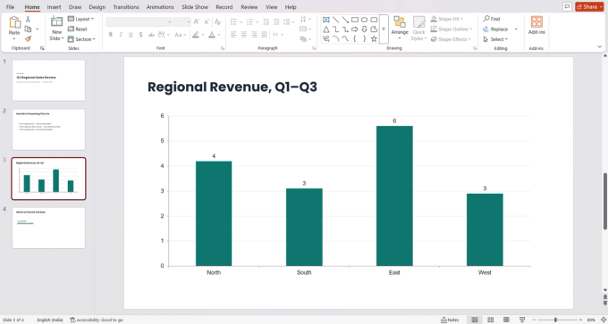Open the Add-ins icon
This screenshot has height=324, width=608.
(536, 21)
